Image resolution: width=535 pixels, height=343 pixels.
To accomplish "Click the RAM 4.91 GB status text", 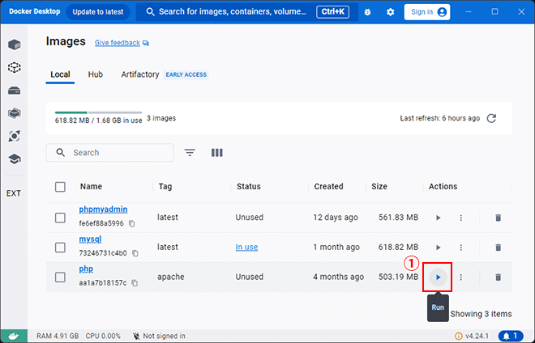I will pyautogui.click(x=58, y=337).
